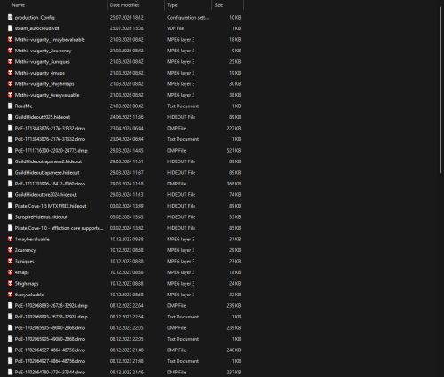Sort files by the Name column header
This screenshot has width=444, height=377.
pyautogui.click(x=19, y=5)
